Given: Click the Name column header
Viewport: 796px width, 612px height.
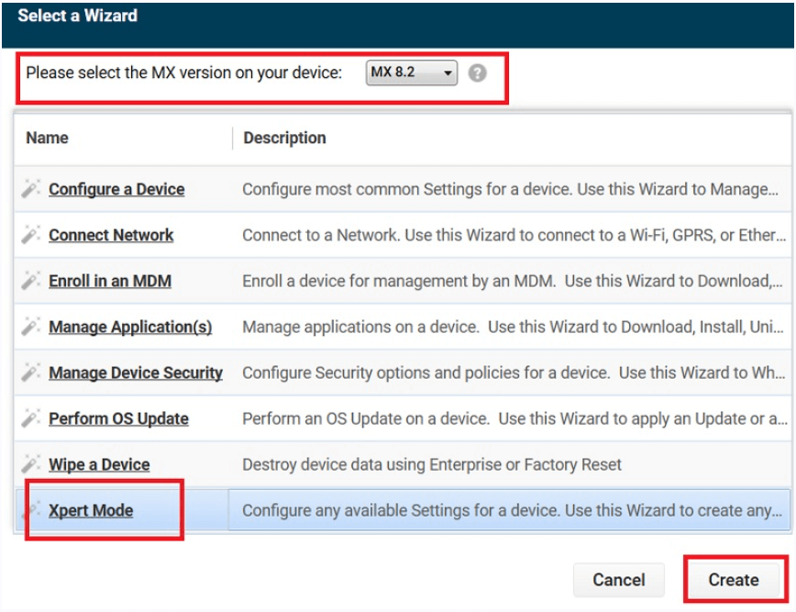Looking at the screenshot, I should click(48, 138).
